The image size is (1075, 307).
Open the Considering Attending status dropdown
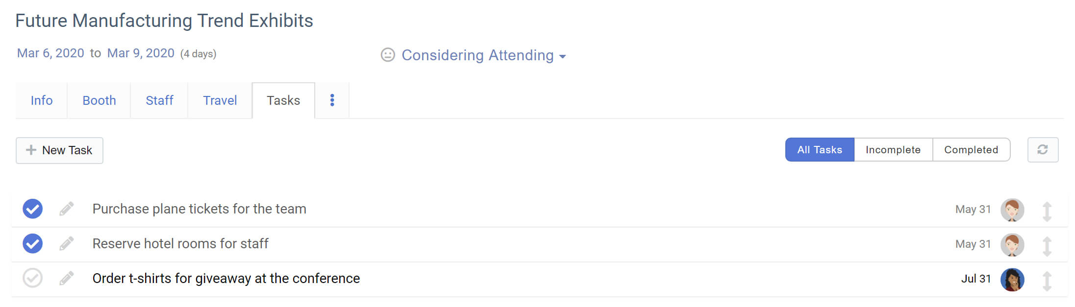483,55
